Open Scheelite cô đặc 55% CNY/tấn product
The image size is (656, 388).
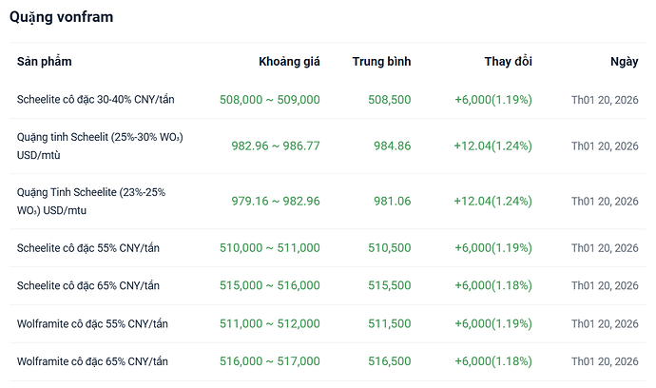pyautogui.click(x=88, y=248)
